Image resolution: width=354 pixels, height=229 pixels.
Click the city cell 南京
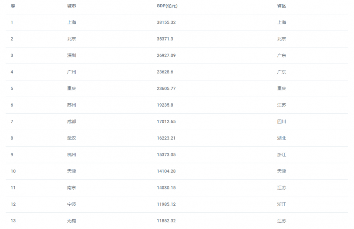tap(71, 188)
